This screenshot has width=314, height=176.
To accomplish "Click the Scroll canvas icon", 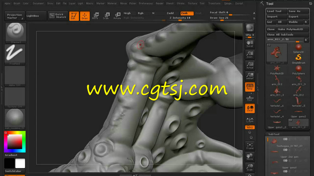I will click(x=250, y=44).
